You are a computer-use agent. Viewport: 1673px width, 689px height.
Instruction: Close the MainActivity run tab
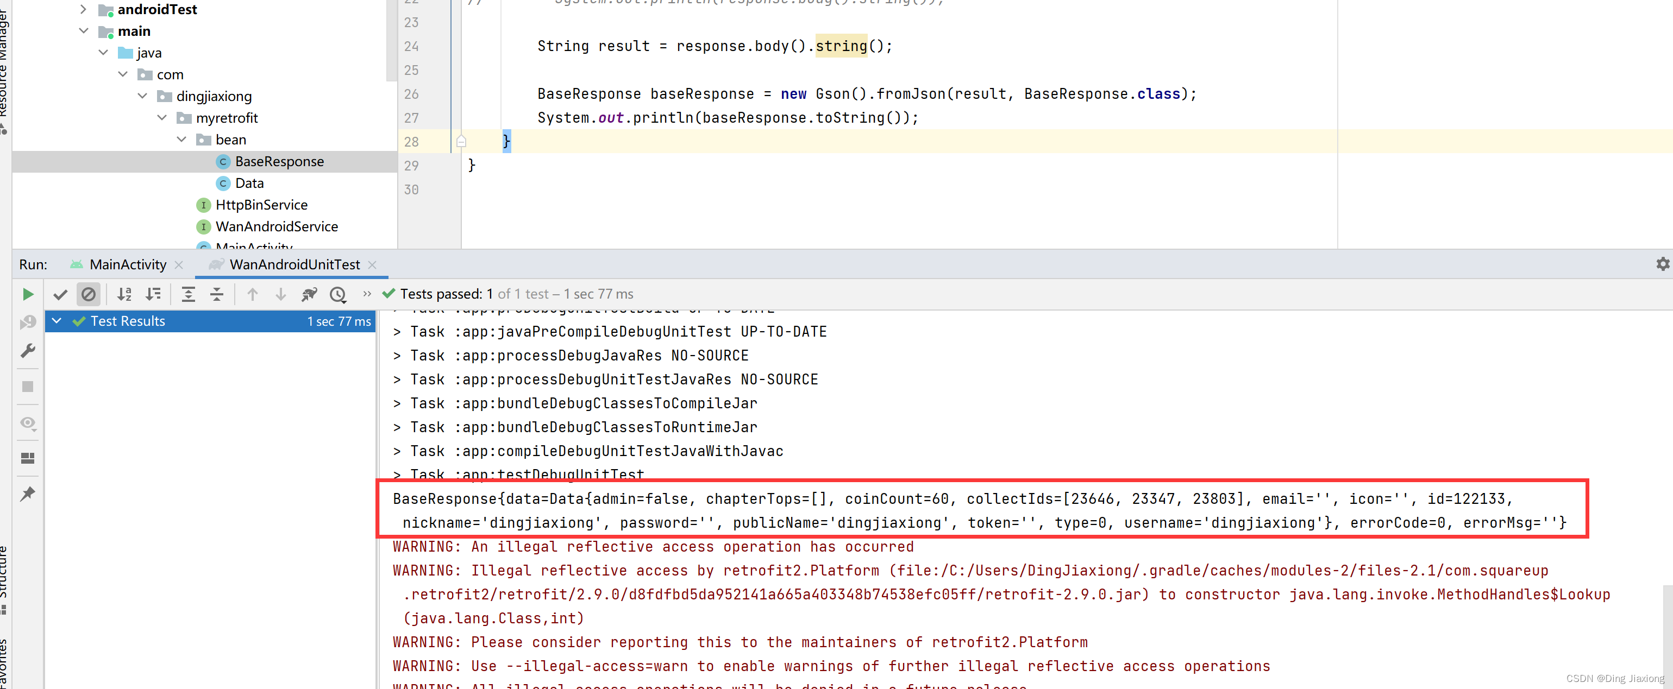point(179,265)
